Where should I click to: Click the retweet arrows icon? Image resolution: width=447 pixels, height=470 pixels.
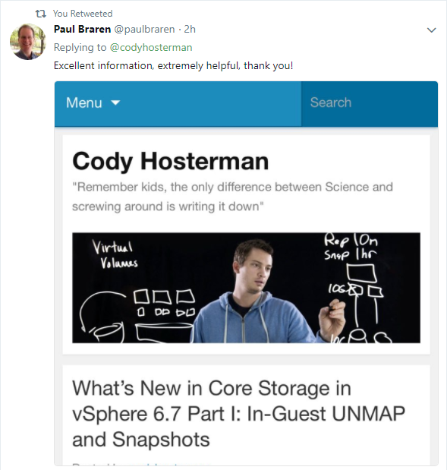pos(41,14)
